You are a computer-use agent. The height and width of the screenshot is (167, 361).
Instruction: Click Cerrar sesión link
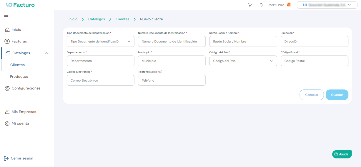coord(22,158)
